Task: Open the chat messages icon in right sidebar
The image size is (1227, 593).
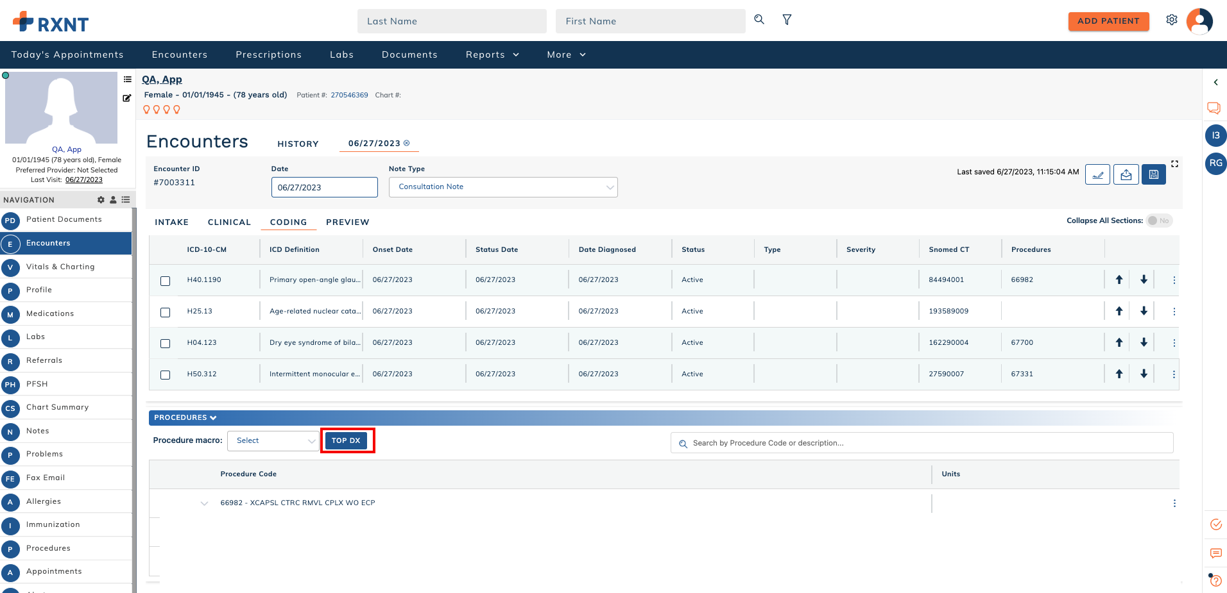Action: (1214, 108)
